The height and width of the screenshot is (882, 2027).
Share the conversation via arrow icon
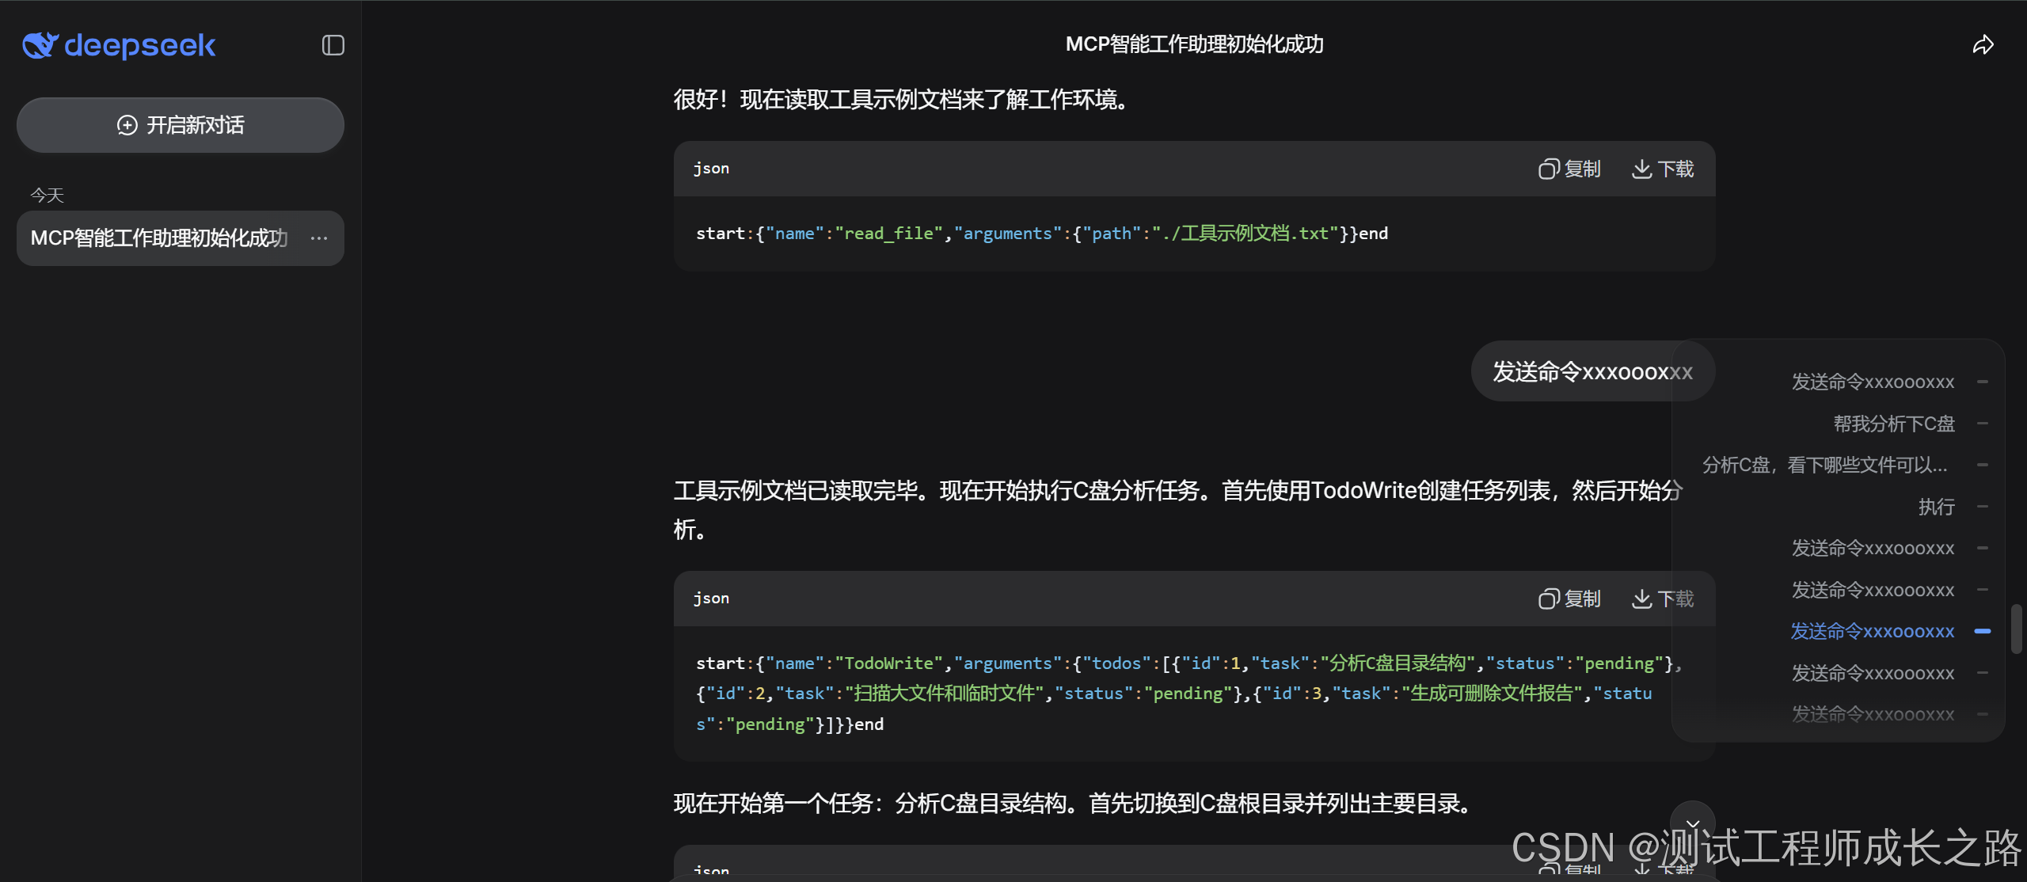[x=1983, y=45]
